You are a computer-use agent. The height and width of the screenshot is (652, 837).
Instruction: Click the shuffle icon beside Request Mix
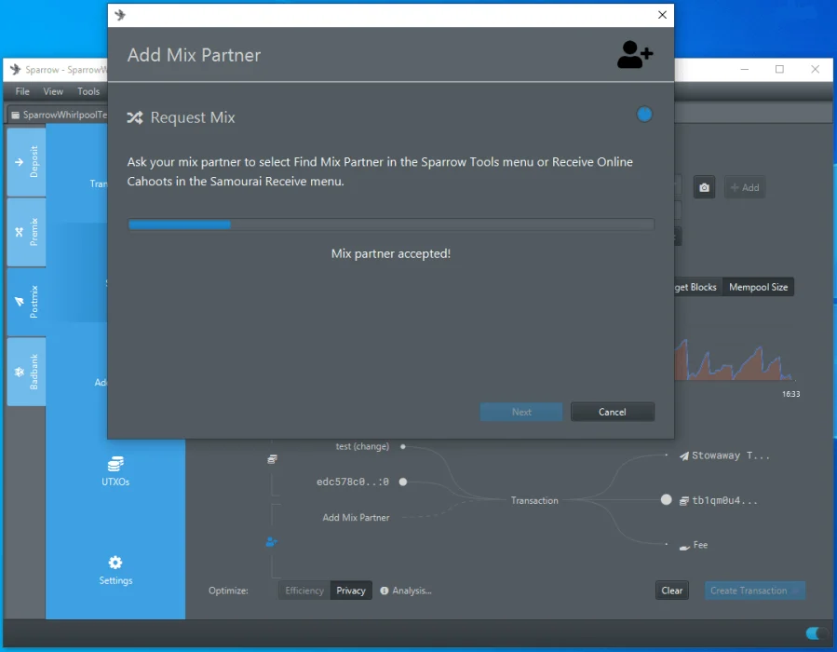pos(135,118)
